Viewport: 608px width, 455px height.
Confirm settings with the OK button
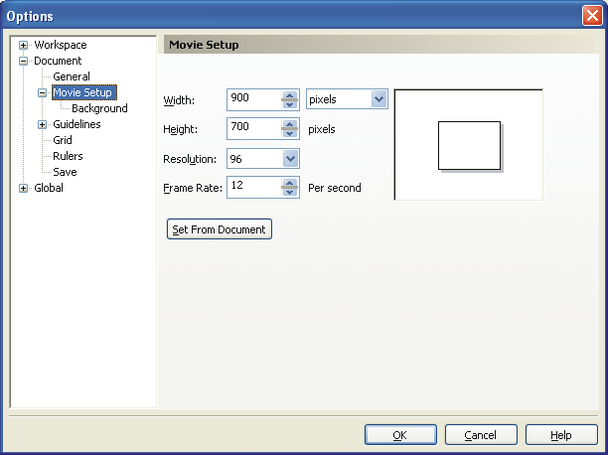click(399, 435)
